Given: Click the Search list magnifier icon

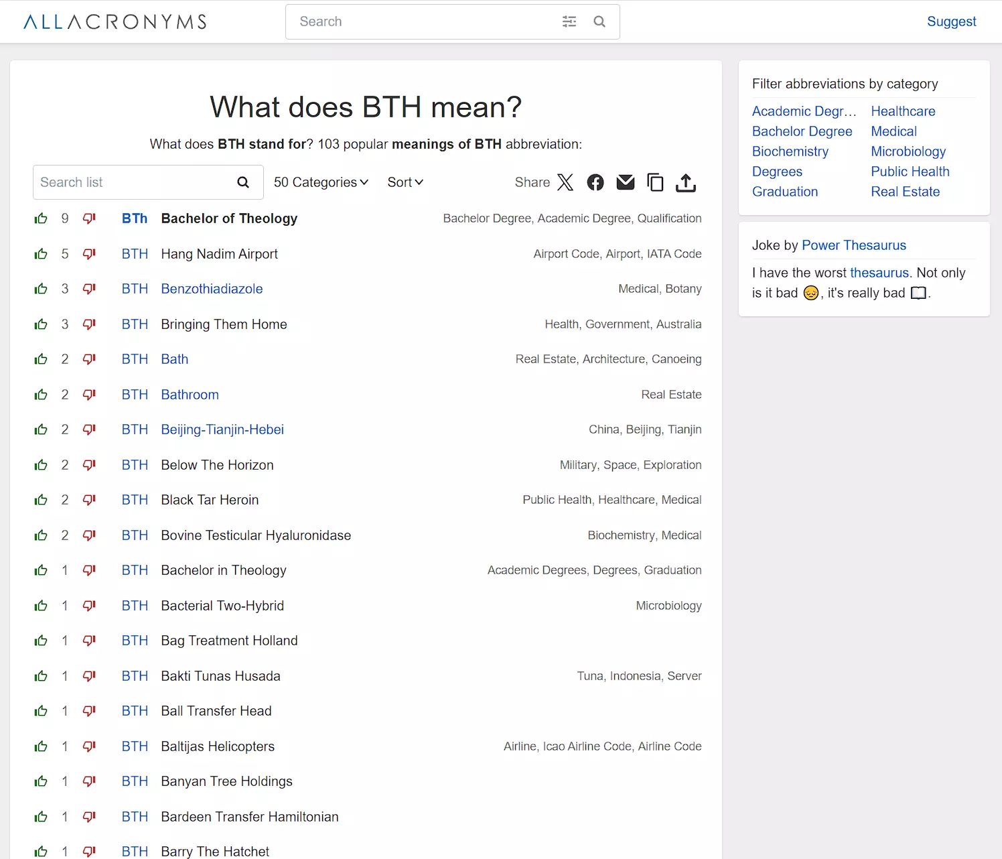Looking at the screenshot, I should click(x=243, y=182).
